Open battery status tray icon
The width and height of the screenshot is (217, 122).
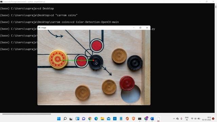tap(199, 119)
